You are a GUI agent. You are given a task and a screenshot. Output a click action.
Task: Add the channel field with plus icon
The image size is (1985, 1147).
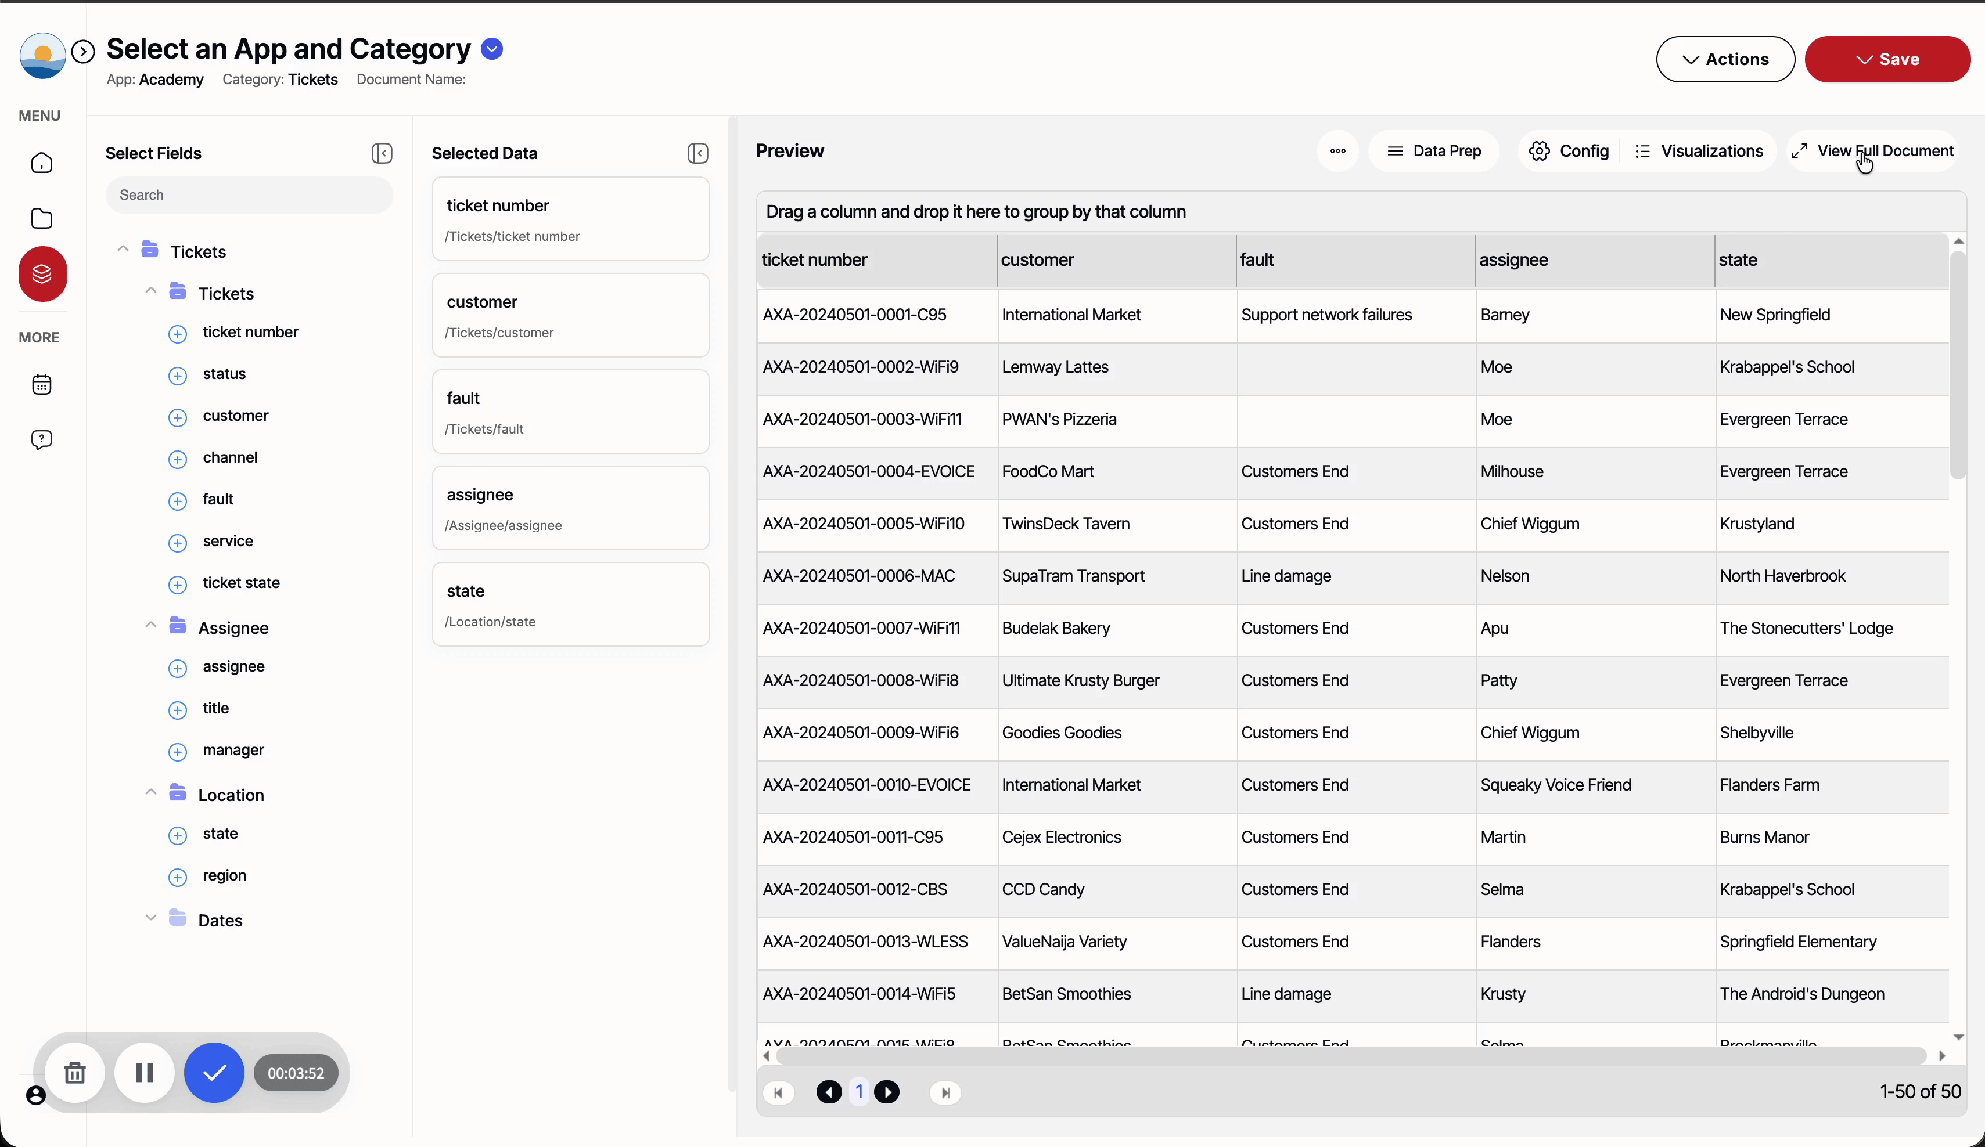(x=178, y=458)
